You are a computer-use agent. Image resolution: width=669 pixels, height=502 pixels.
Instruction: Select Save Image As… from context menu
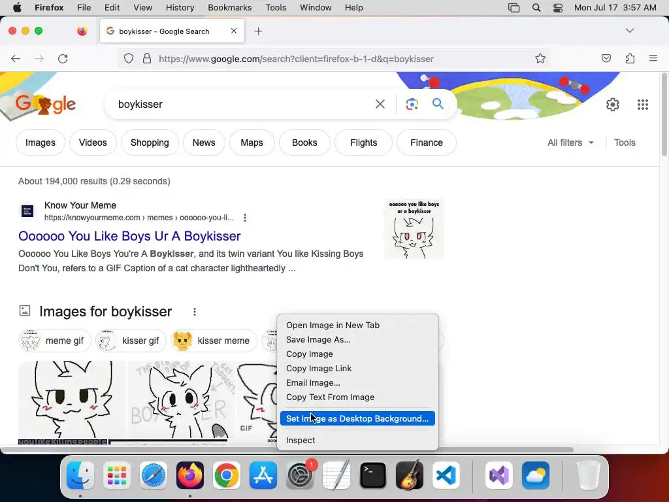coord(357,340)
